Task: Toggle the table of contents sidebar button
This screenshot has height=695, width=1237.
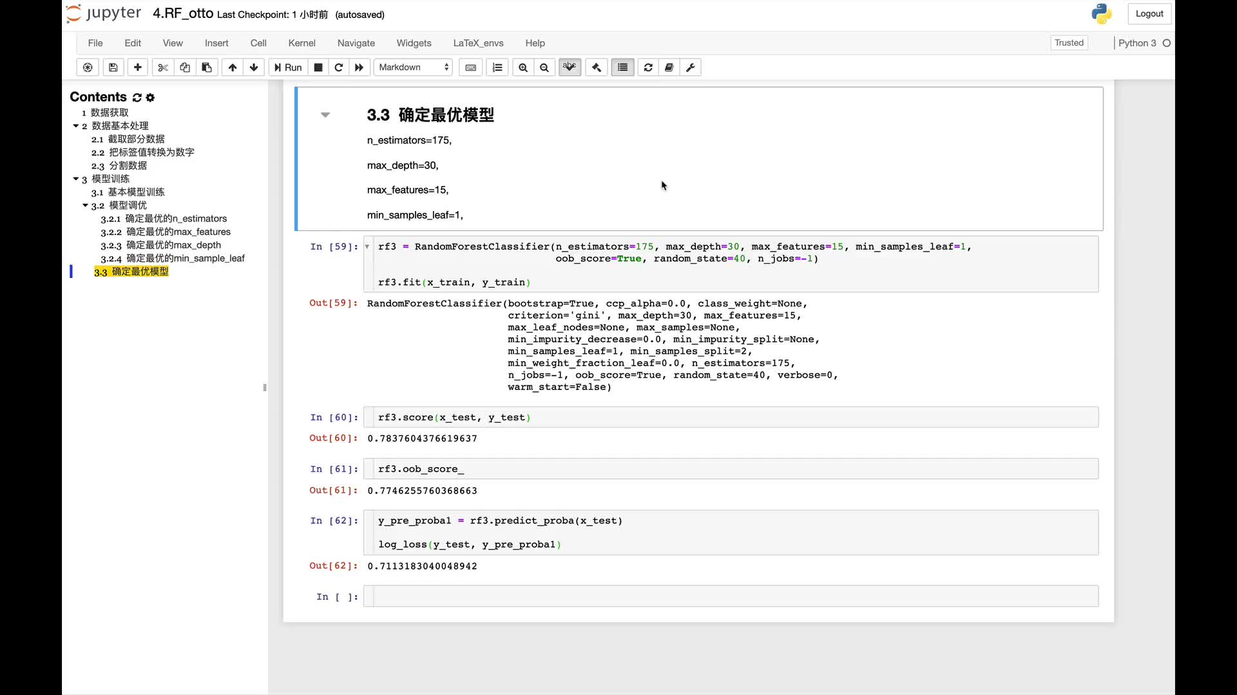Action: tap(622, 68)
